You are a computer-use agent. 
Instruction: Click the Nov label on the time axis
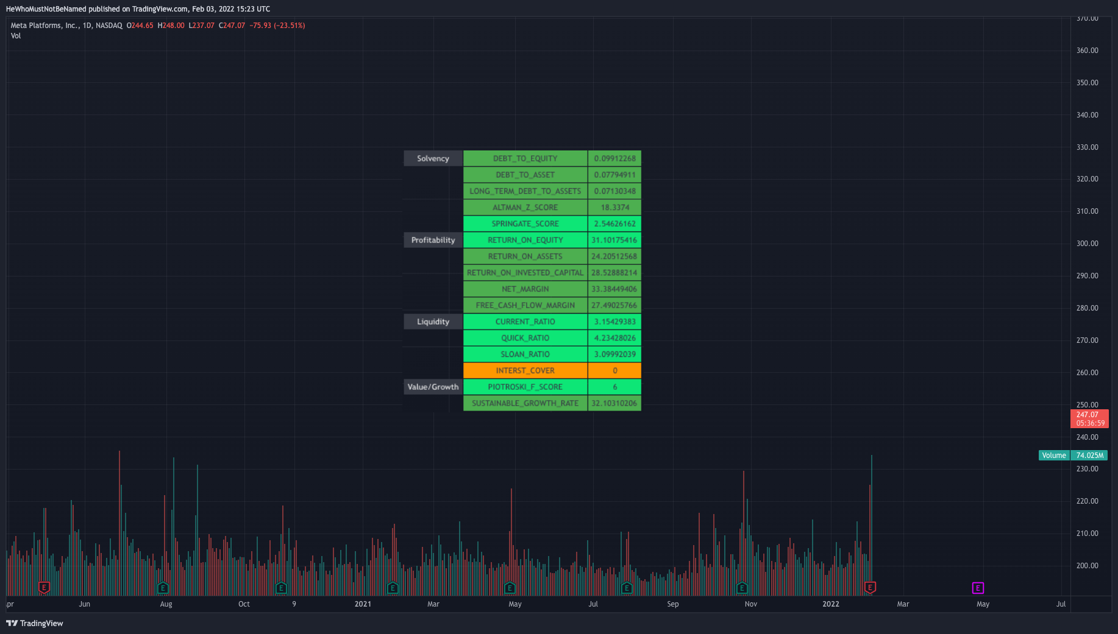751,604
